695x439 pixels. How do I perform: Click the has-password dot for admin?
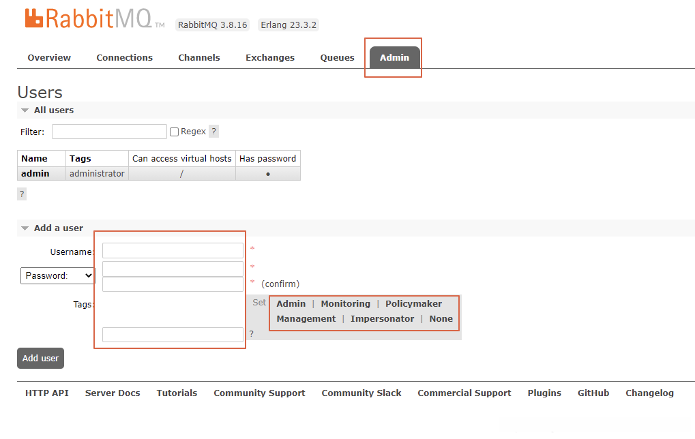pos(268,174)
